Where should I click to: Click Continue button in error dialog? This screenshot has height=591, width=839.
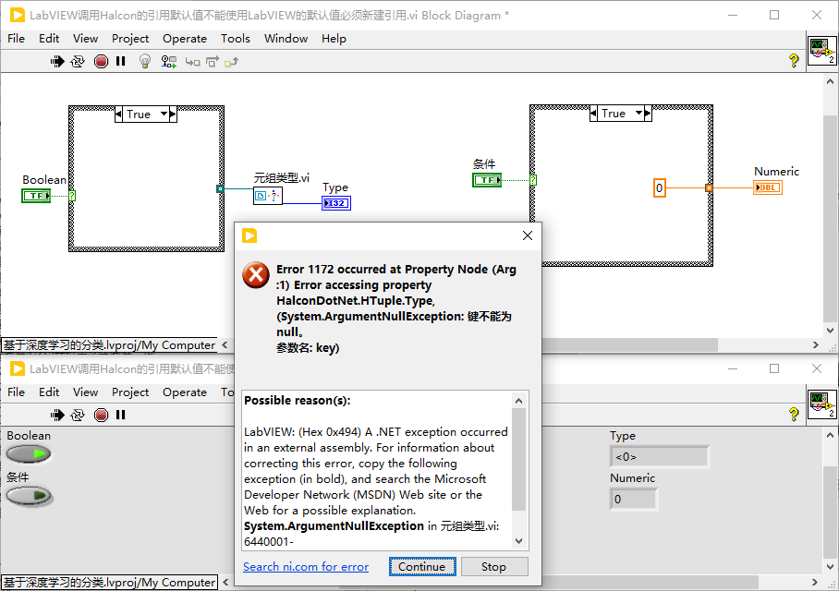[x=422, y=566]
